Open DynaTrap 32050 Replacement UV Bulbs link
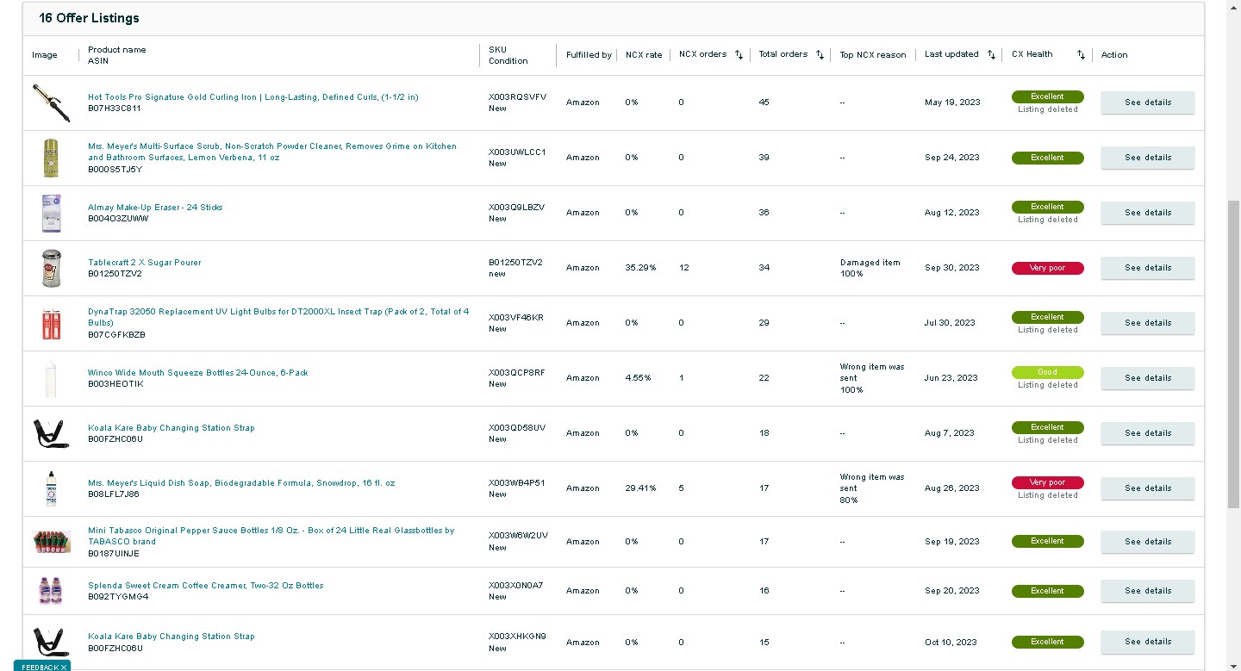 tap(278, 317)
